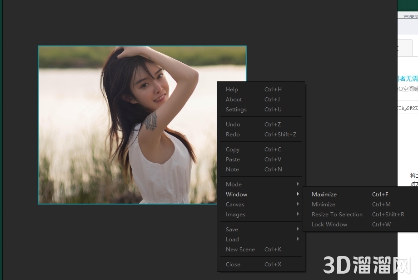Choose Resize To Selection
Image resolution: width=418 pixels, height=280 pixels.
(x=337, y=214)
